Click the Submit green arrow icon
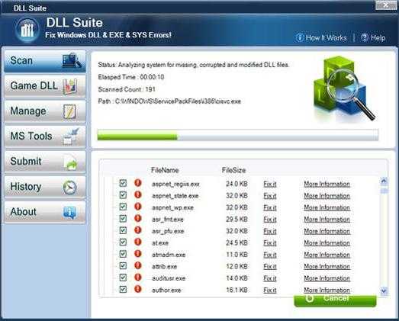Image resolution: width=399 pixels, height=321 pixels. point(70,162)
